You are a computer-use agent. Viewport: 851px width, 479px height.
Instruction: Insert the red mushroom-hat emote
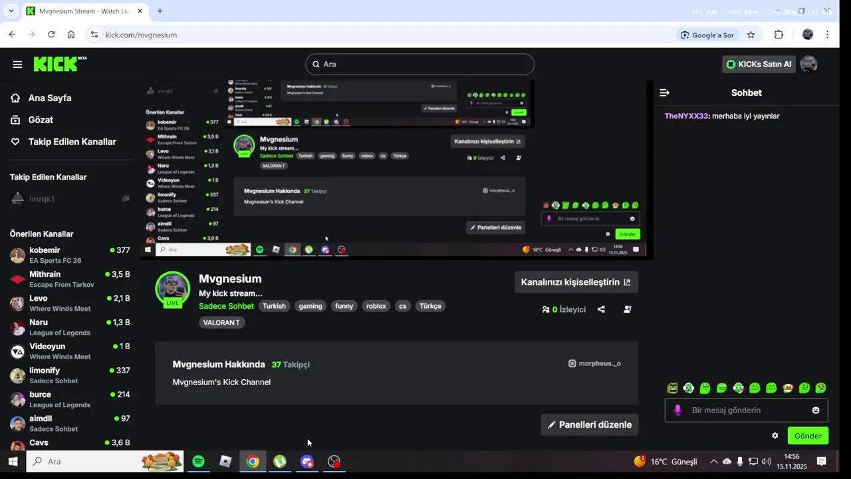tap(788, 388)
